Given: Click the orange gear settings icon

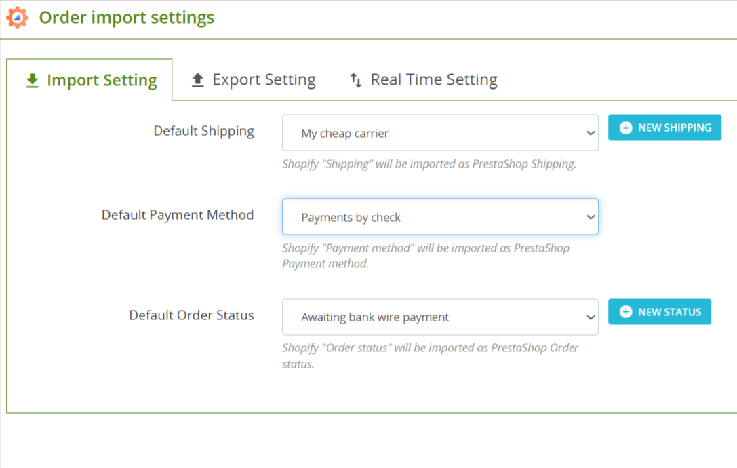Looking at the screenshot, I should [x=18, y=18].
